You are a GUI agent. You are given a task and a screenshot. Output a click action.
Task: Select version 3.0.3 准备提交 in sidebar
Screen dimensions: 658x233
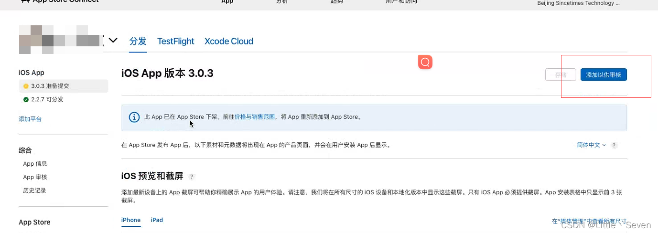(x=63, y=86)
